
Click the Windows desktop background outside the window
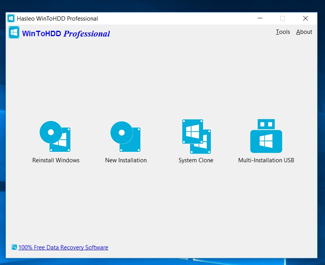163,5
